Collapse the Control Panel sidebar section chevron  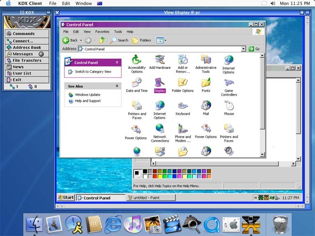click(x=117, y=62)
